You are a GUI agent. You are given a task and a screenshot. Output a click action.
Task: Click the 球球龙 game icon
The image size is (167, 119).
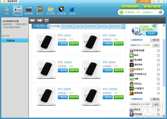point(131,110)
